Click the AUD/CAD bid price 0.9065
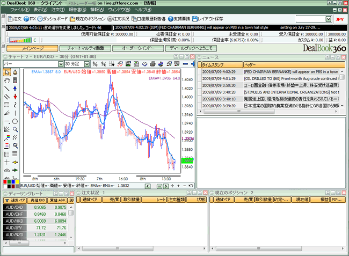 [40, 207]
